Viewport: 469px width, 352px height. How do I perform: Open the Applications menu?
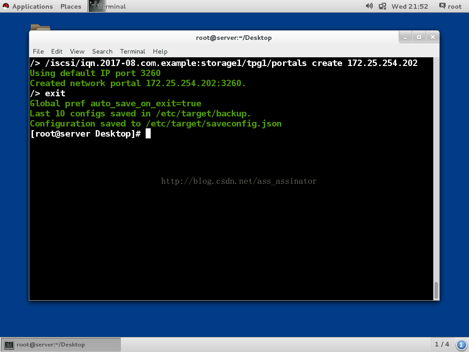click(33, 6)
